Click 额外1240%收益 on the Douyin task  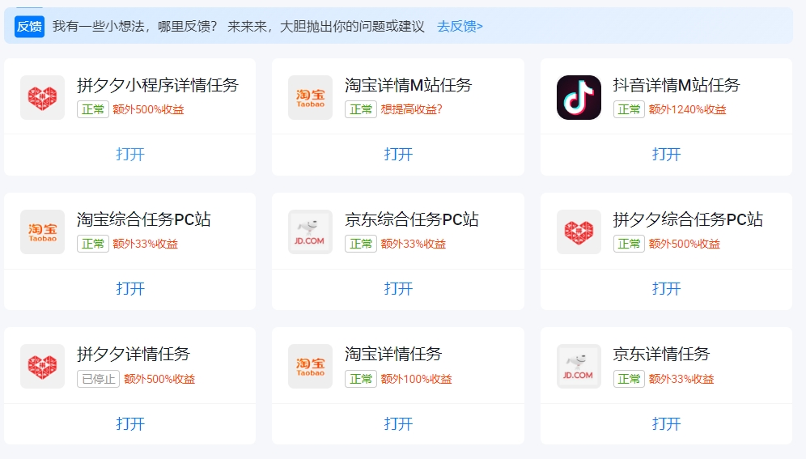(687, 109)
